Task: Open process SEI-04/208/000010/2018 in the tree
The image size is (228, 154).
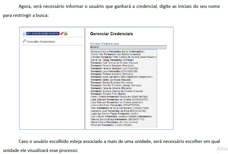Action: click(43, 33)
